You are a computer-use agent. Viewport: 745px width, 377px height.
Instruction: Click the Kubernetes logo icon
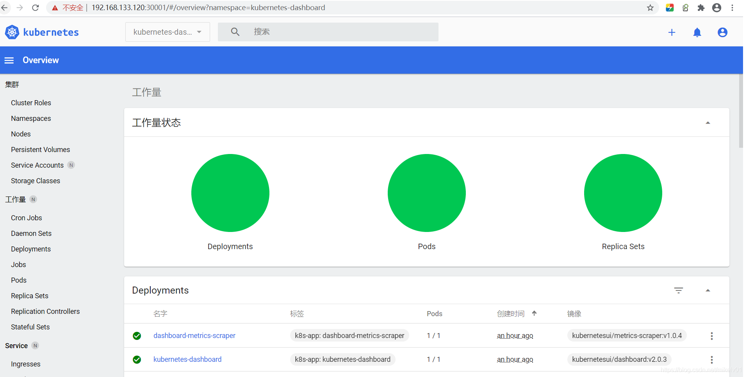(12, 32)
